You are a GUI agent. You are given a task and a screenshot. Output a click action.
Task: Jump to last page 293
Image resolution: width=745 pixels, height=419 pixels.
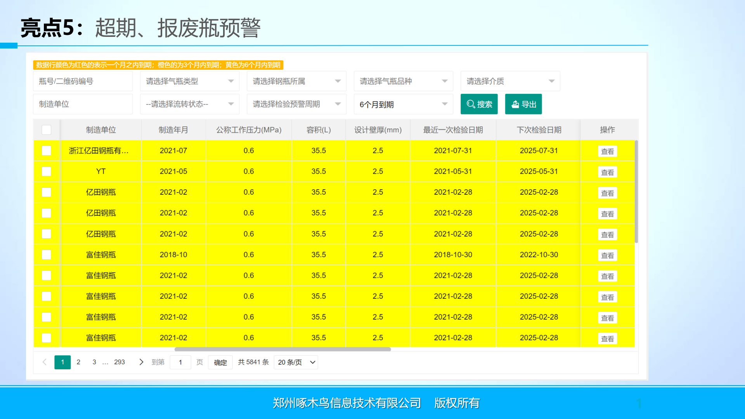(120, 362)
